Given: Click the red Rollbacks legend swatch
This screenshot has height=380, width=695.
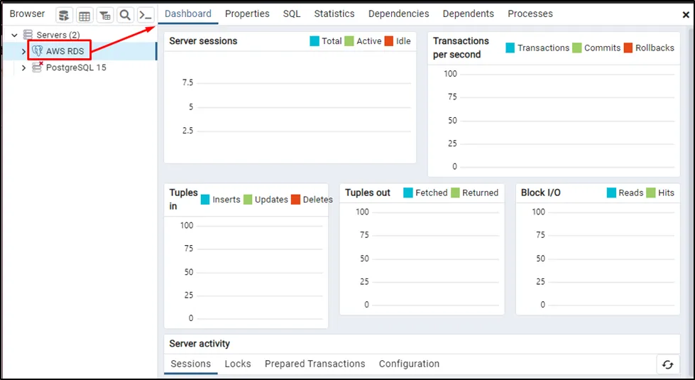Looking at the screenshot, I should point(628,48).
